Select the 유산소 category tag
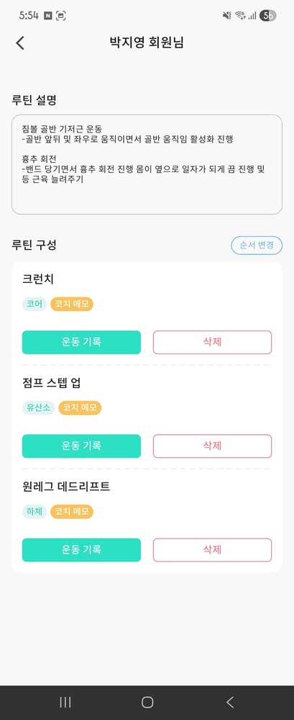 (x=39, y=408)
